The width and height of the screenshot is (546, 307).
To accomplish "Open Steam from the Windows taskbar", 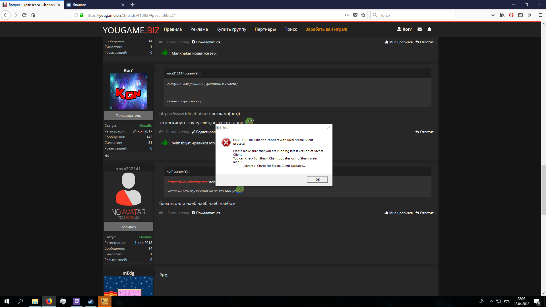I will 90,301.
